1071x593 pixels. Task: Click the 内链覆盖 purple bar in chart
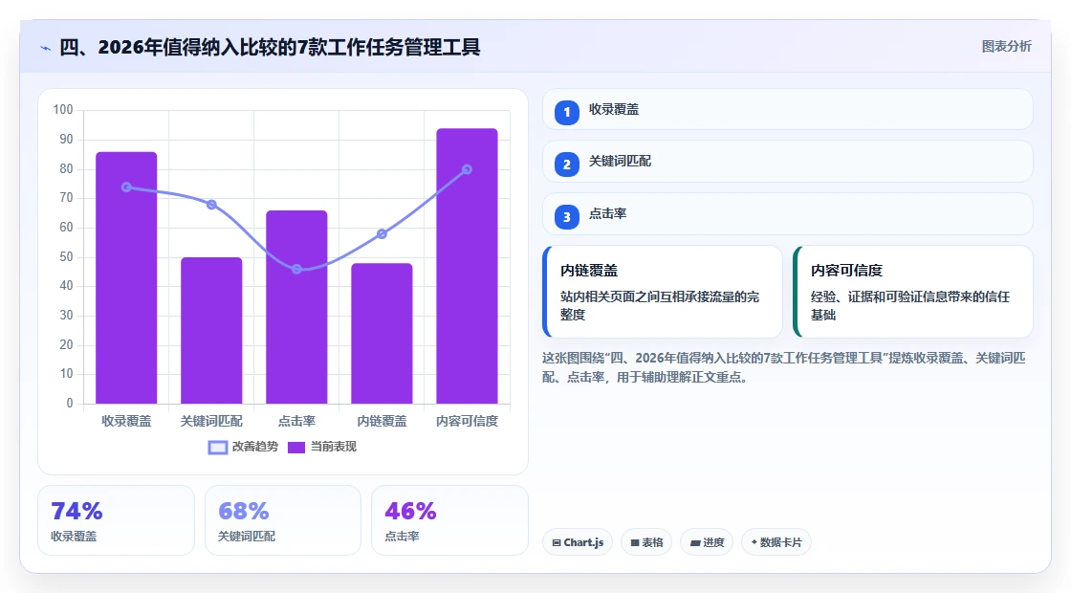coord(382,334)
